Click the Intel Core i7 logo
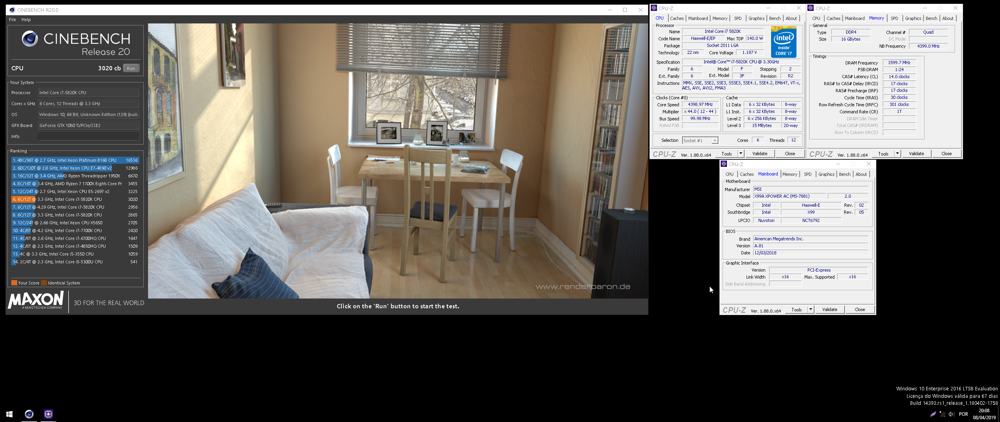Viewport: 1000px width, 422px height. [784, 42]
